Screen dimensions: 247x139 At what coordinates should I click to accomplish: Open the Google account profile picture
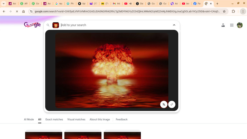[x=240, y=25]
